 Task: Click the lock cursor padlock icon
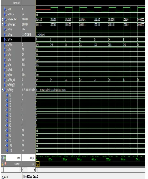[2, 164]
